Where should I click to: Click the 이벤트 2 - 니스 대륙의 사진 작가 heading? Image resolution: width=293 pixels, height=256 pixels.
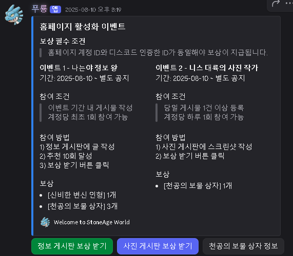(x=207, y=68)
